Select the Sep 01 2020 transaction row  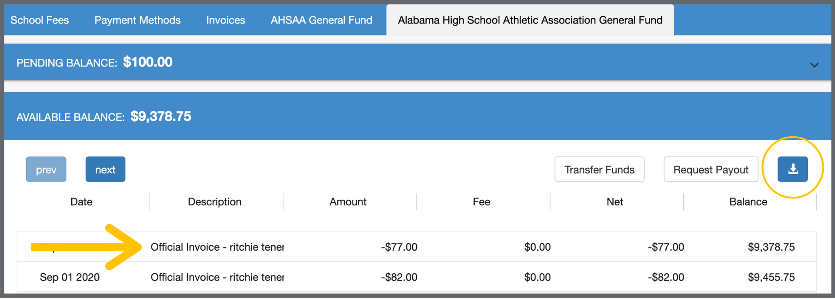[417, 277]
